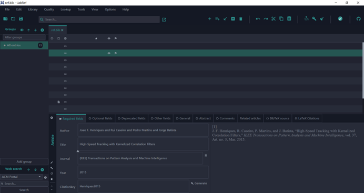Go to previous entry with the up chevron
364x193 pixels.
pyautogui.click(x=52, y=186)
